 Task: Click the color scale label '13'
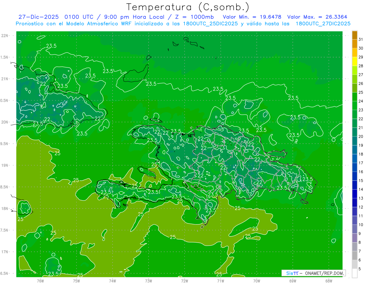tap(361, 198)
